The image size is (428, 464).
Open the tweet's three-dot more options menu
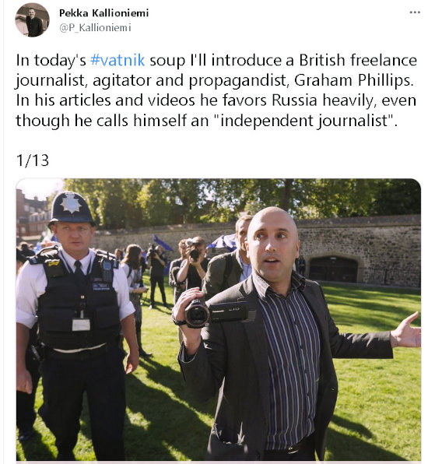(x=415, y=12)
